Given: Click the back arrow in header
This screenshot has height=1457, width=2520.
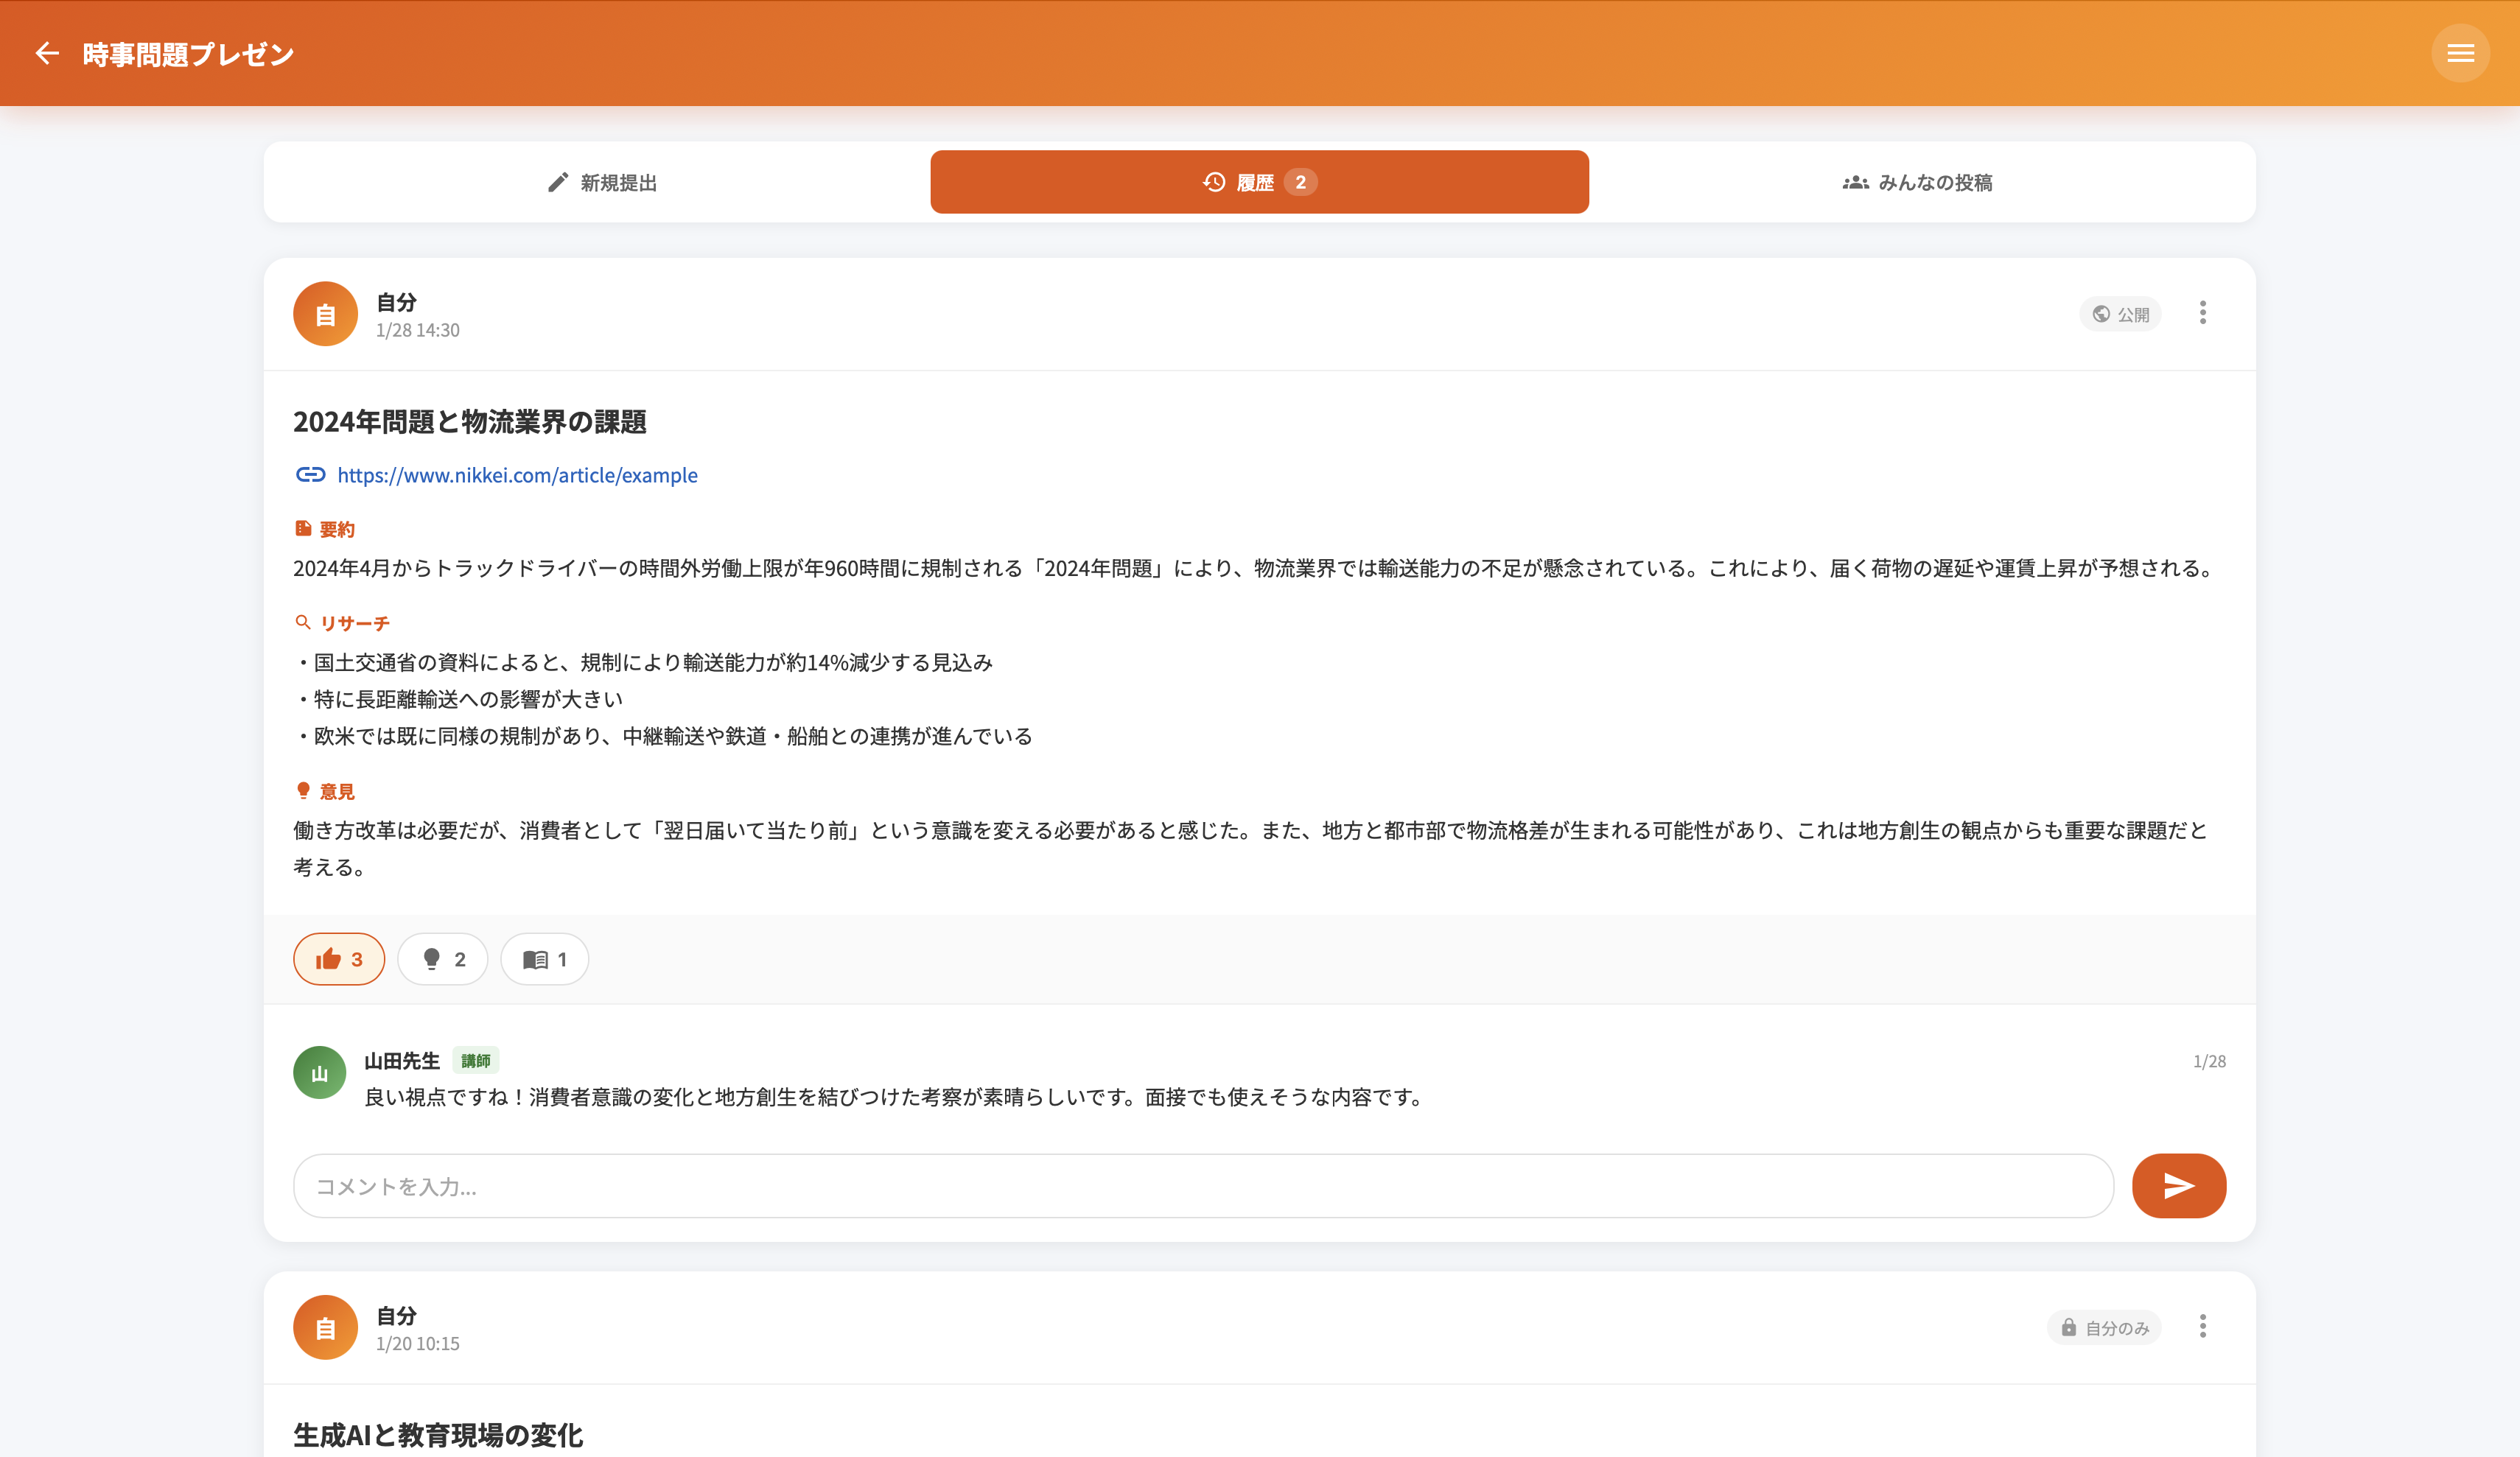Looking at the screenshot, I should click(47, 53).
